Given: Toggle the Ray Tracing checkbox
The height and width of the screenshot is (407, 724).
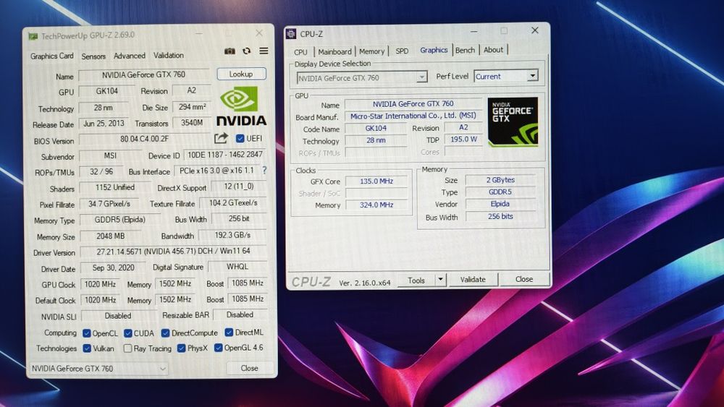Looking at the screenshot, I should (x=128, y=348).
